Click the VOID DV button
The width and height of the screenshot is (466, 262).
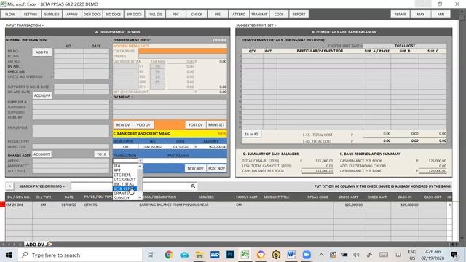(143, 125)
